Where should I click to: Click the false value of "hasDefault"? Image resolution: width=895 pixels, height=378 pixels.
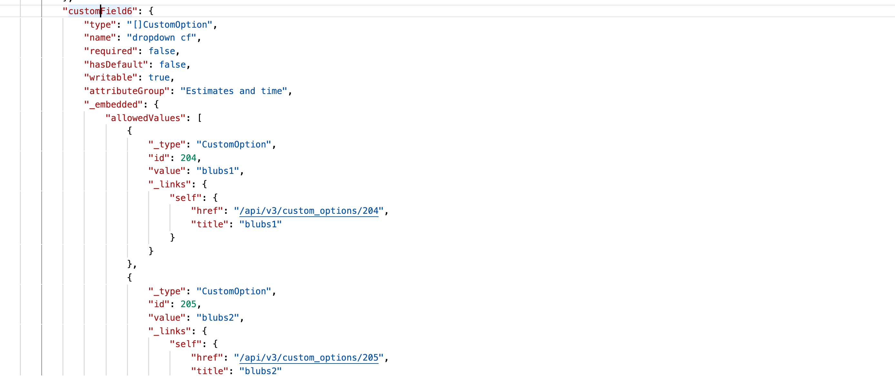pyautogui.click(x=173, y=65)
